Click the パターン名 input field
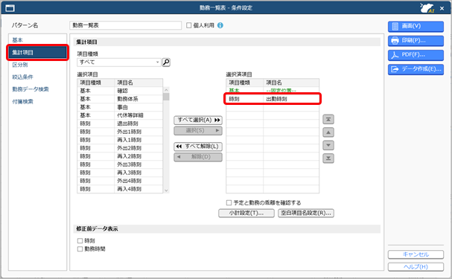Screen dimensions: 452x279 point(125,25)
